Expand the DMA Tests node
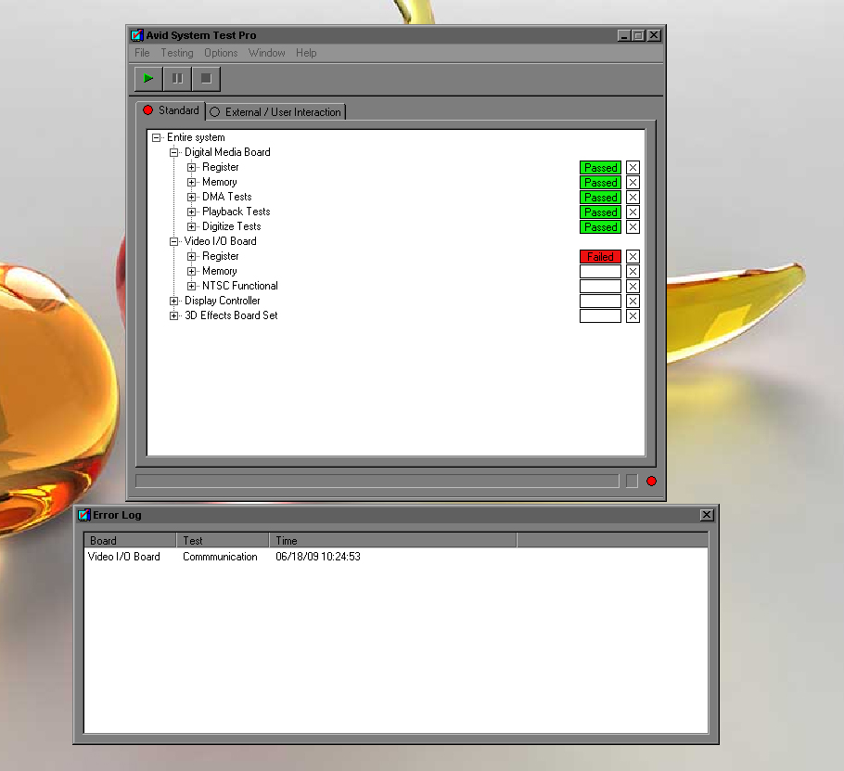This screenshot has width=844, height=771. [192, 197]
